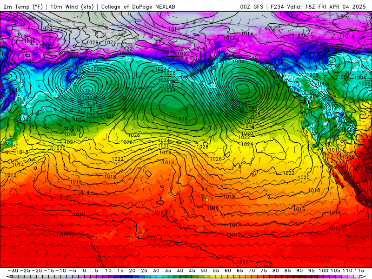Screen dimensions: 372x279
Task: Click the 60 value on temperature legend
Action: pyautogui.click(x=228, y=271)
